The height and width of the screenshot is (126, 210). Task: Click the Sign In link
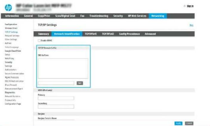tap(190, 6)
